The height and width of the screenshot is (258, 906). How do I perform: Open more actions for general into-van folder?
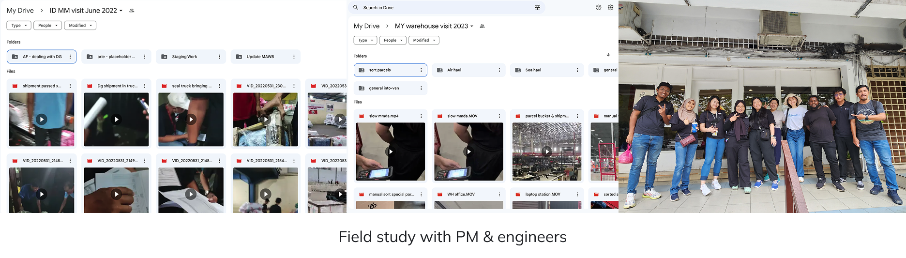point(421,88)
